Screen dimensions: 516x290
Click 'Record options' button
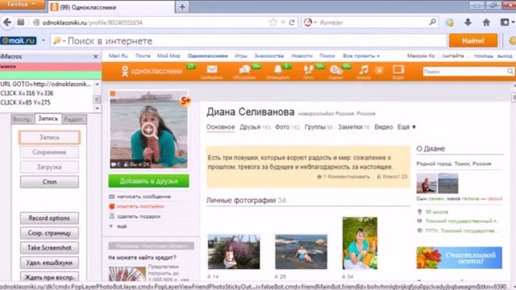point(49,218)
